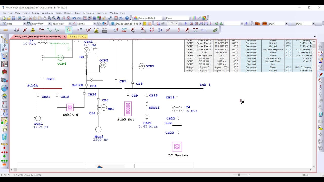
Task: Open the Library menu
Action: 36,13
